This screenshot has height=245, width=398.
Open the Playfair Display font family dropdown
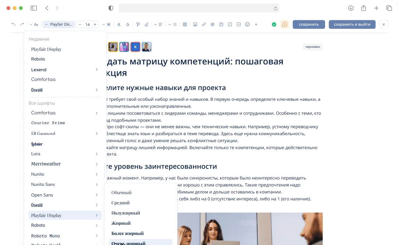tap(59, 24)
